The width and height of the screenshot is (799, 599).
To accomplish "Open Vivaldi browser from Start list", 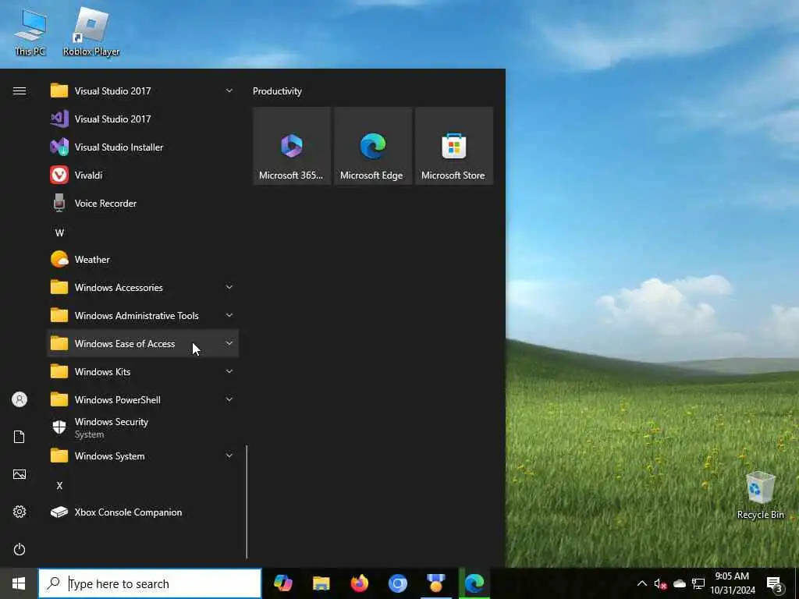I will [x=143, y=175].
